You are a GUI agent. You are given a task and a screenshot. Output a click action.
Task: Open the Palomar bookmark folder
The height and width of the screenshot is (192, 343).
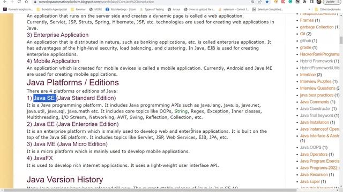[78, 10]
